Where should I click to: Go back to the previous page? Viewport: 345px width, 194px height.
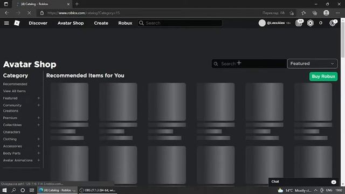point(7,13)
